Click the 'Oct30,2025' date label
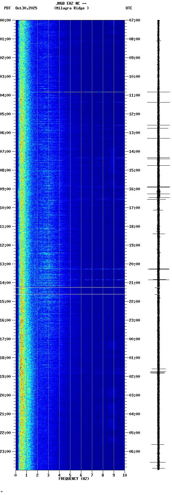 pos(26,8)
